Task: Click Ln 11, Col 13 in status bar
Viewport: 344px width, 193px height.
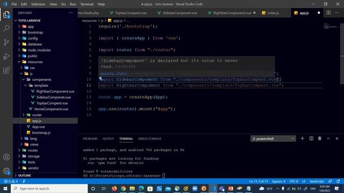Action: (259, 181)
